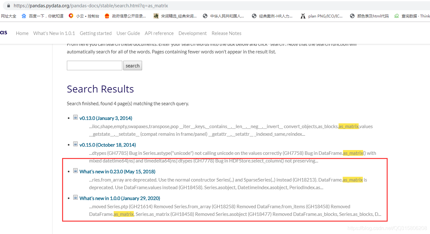Click the page icon beside What's new in 1.0.0
Viewport: 430px width, 234px height.
coord(75,197)
